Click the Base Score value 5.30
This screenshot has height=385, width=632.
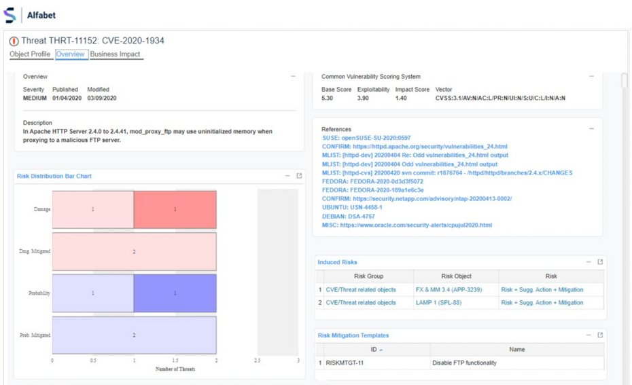(x=328, y=98)
